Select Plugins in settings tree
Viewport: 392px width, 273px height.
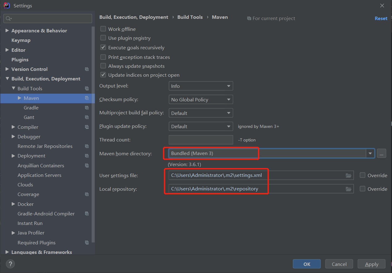20,60
